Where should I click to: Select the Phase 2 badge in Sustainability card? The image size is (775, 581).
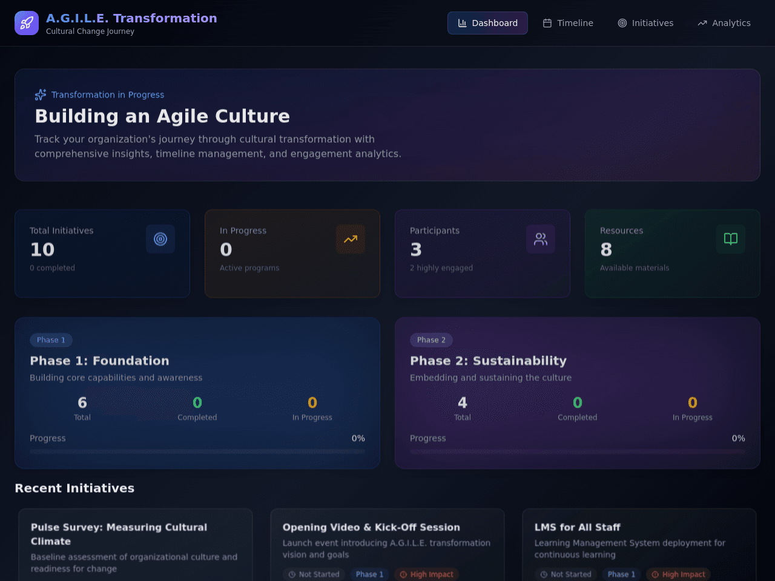[431, 340]
